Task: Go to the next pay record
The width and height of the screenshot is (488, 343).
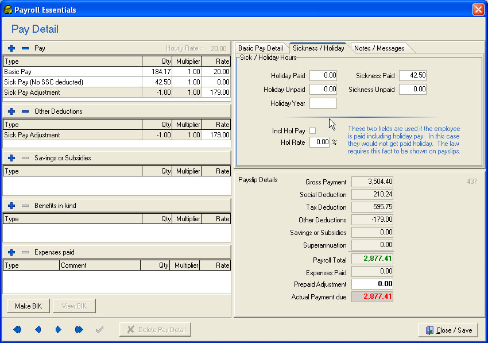Action: click(58, 330)
